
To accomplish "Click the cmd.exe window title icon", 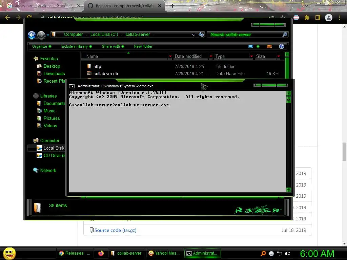I will (72, 86).
